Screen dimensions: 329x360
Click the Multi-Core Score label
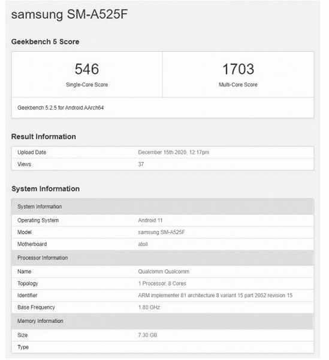pyautogui.click(x=238, y=85)
